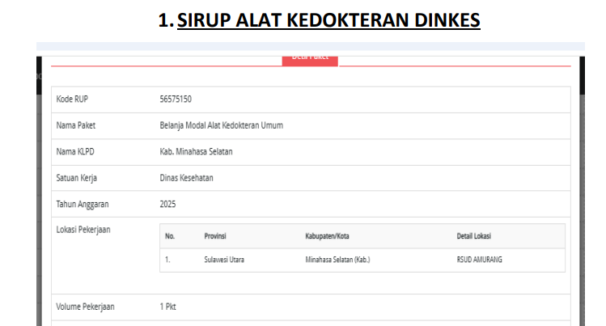Select the Nama Paket label
Screen dimensions: 606x326
pyautogui.click(x=76, y=125)
